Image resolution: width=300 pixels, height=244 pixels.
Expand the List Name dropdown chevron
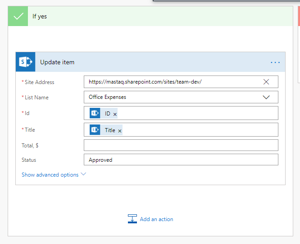[266, 97]
